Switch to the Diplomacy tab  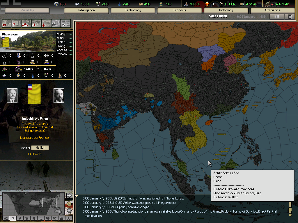226,10
